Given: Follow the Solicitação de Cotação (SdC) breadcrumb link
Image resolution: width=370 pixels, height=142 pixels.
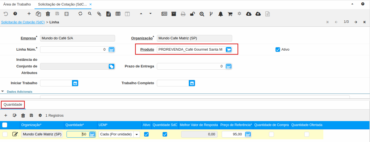Looking at the screenshot, I should (23, 22).
